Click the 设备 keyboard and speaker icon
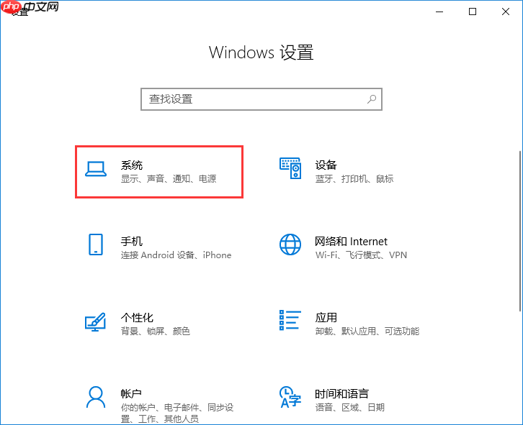 click(x=290, y=168)
